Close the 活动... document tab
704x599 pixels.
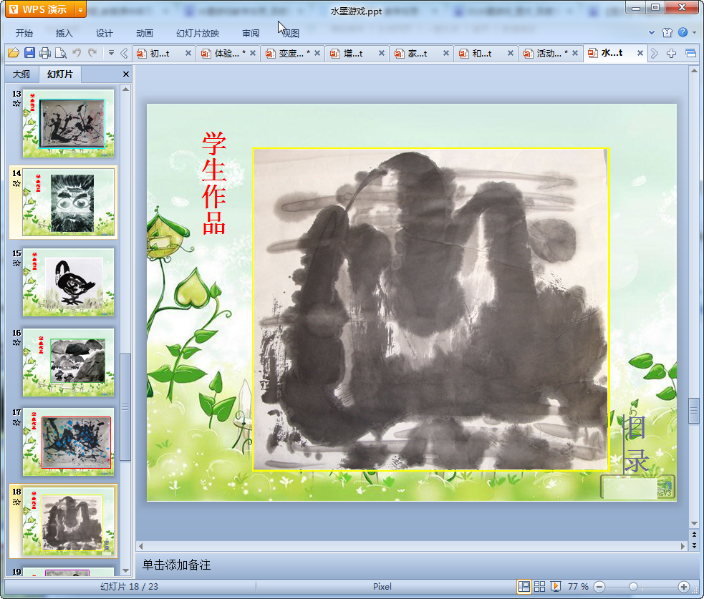(574, 54)
